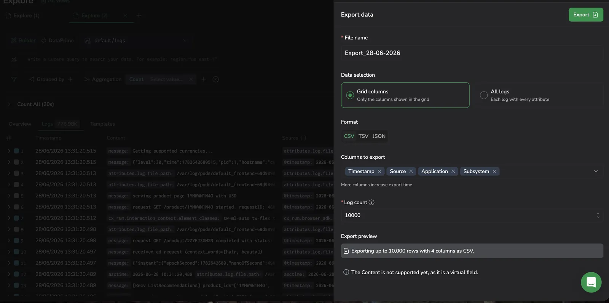Remove the Timestamp column chip

click(379, 171)
